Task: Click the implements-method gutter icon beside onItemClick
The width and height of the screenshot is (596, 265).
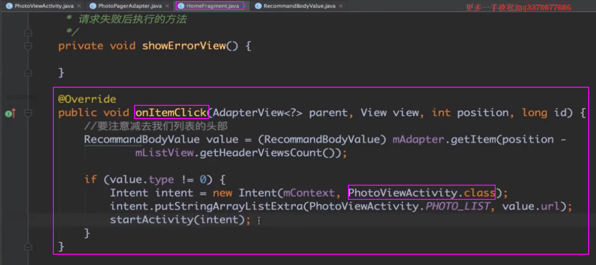Action: 10,113
